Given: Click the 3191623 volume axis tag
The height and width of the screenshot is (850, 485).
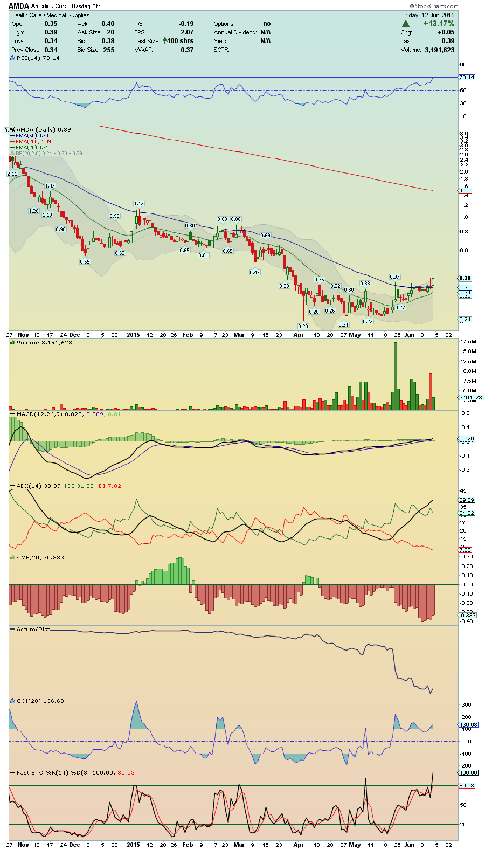Looking at the screenshot, I should pyautogui.click(x=472, y=398).
